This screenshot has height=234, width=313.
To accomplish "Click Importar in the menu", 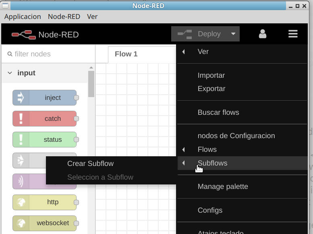I will (211, 75).
